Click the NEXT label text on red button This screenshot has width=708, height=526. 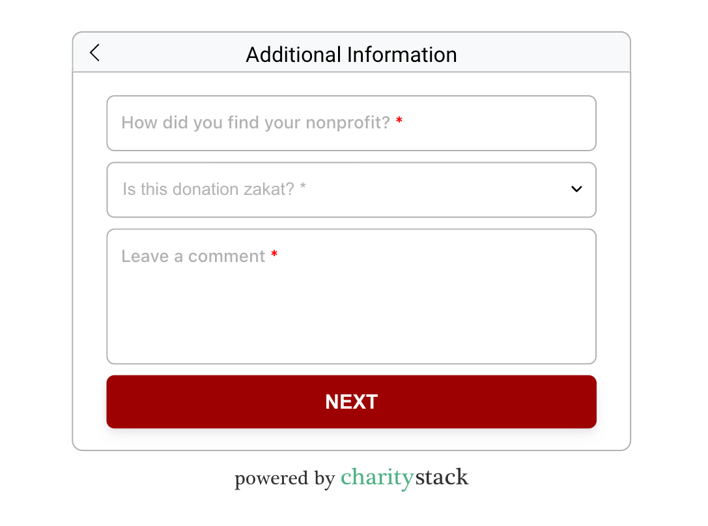tap(351, 402)
